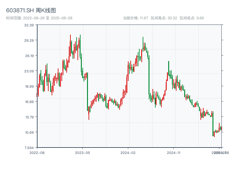
Task: Click the 2022-08 x-axis date label
Action: tap(37, 152)
